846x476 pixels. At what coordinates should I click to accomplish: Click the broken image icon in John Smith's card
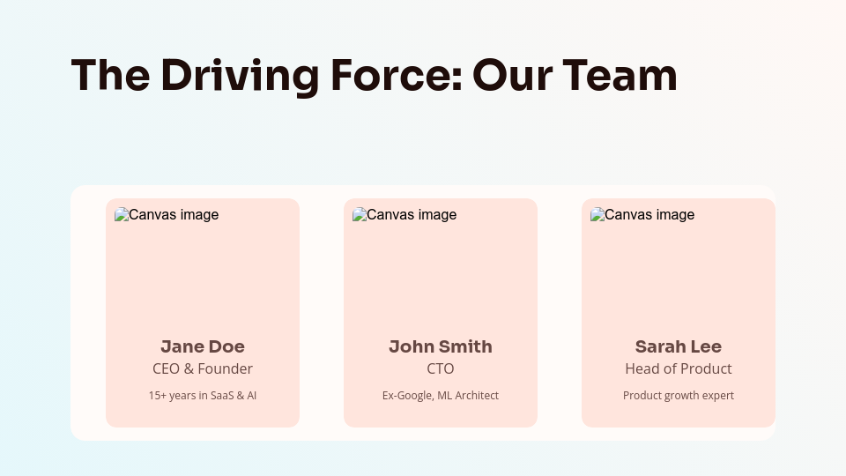tap(360, 214)
